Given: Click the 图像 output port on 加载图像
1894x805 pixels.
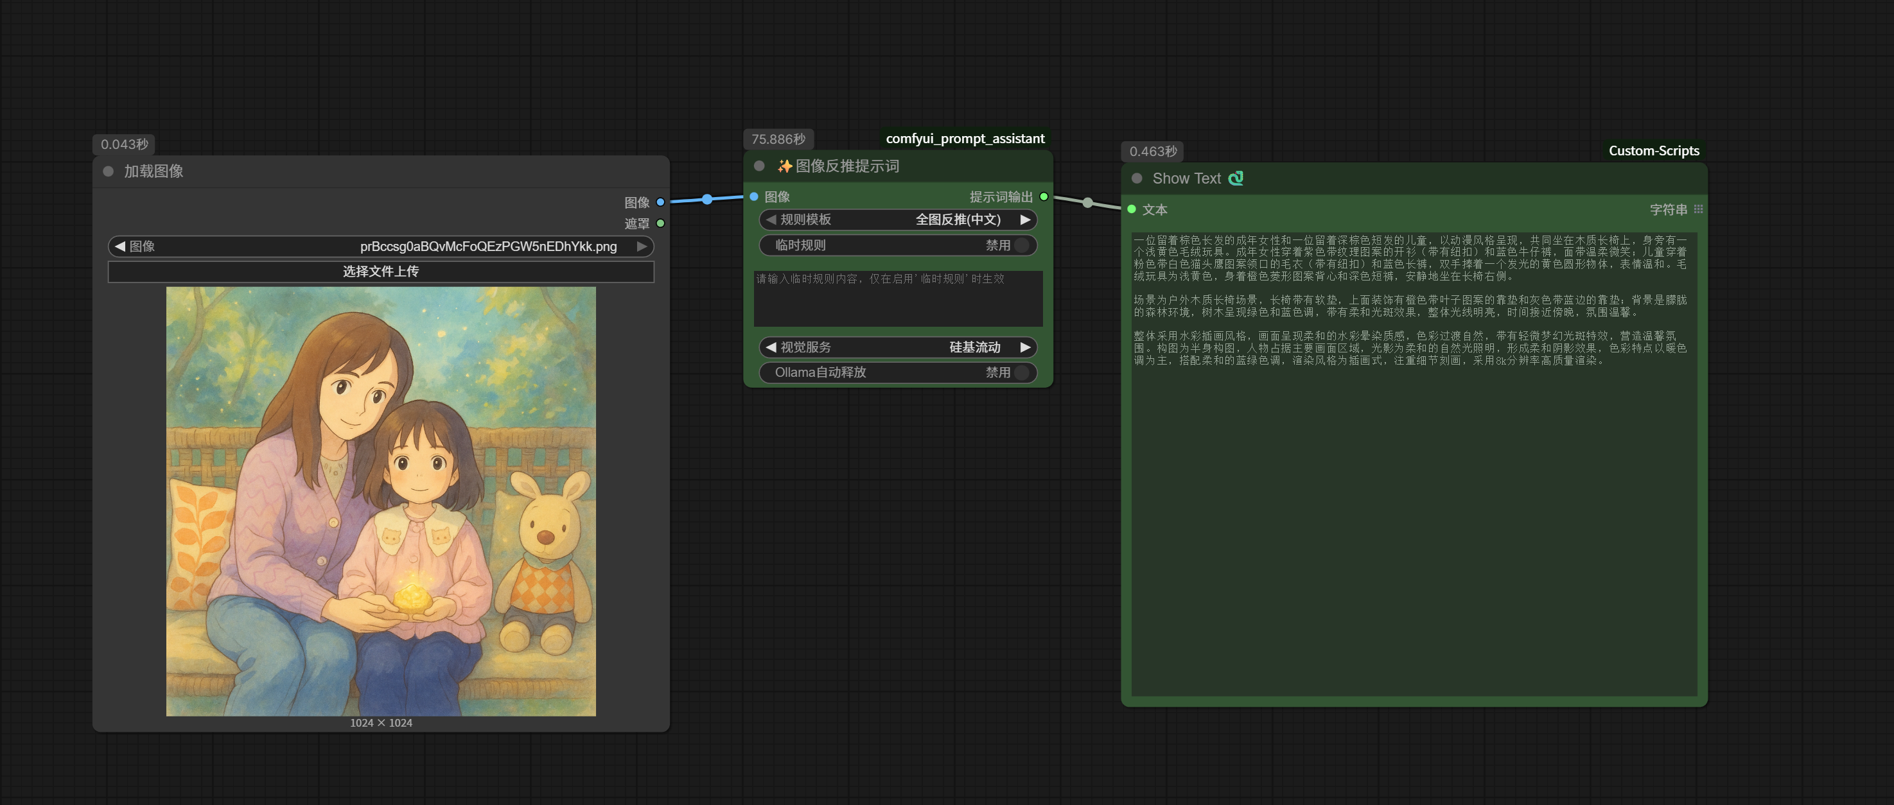Looking at the screenshot, I should 660,202.
